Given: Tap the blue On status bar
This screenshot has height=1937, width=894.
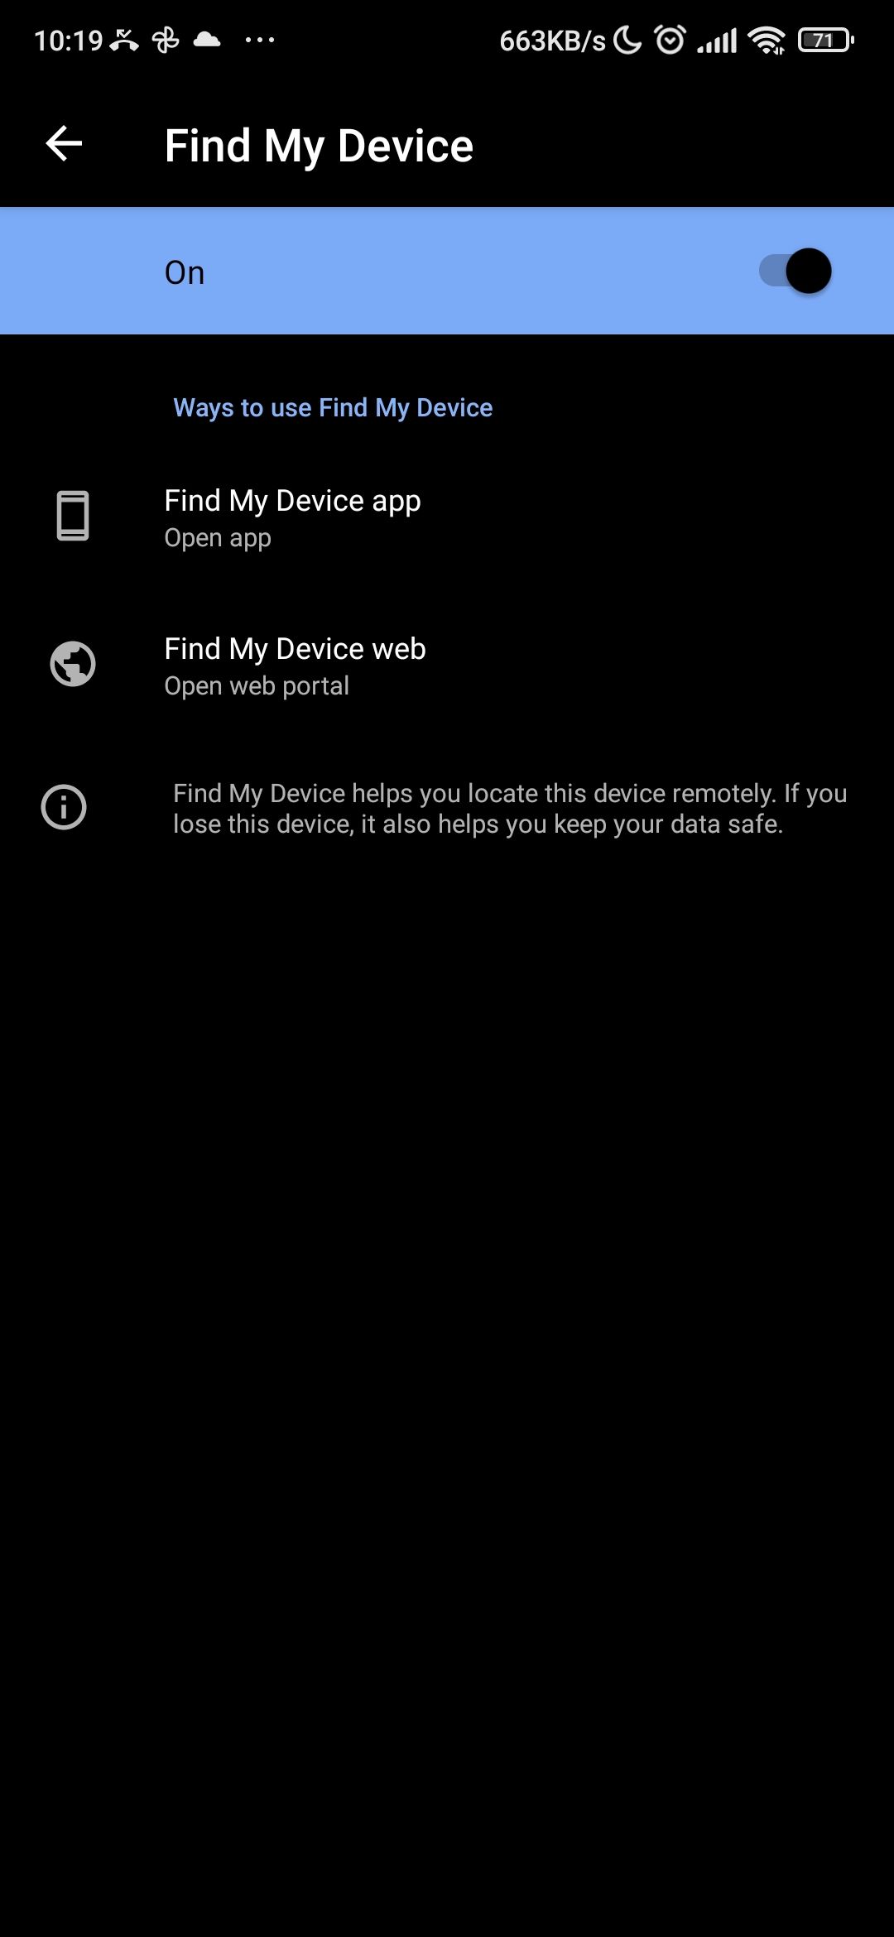Looking at the screenshot, I should point(447,271).
